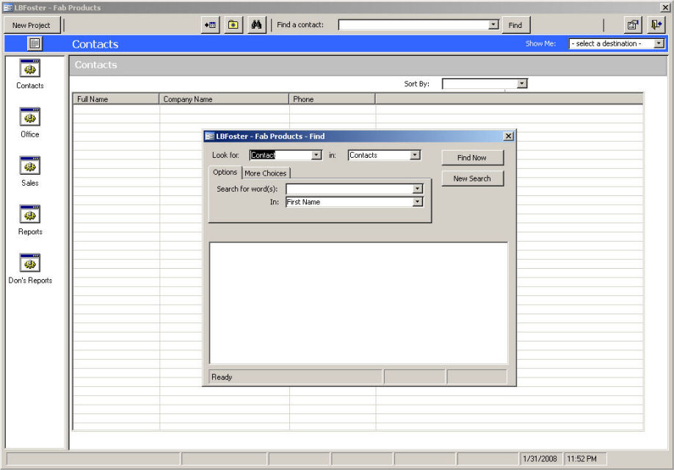Click the New Project button
The height and width of the screenshot is (470, 674).
(32, 25)
